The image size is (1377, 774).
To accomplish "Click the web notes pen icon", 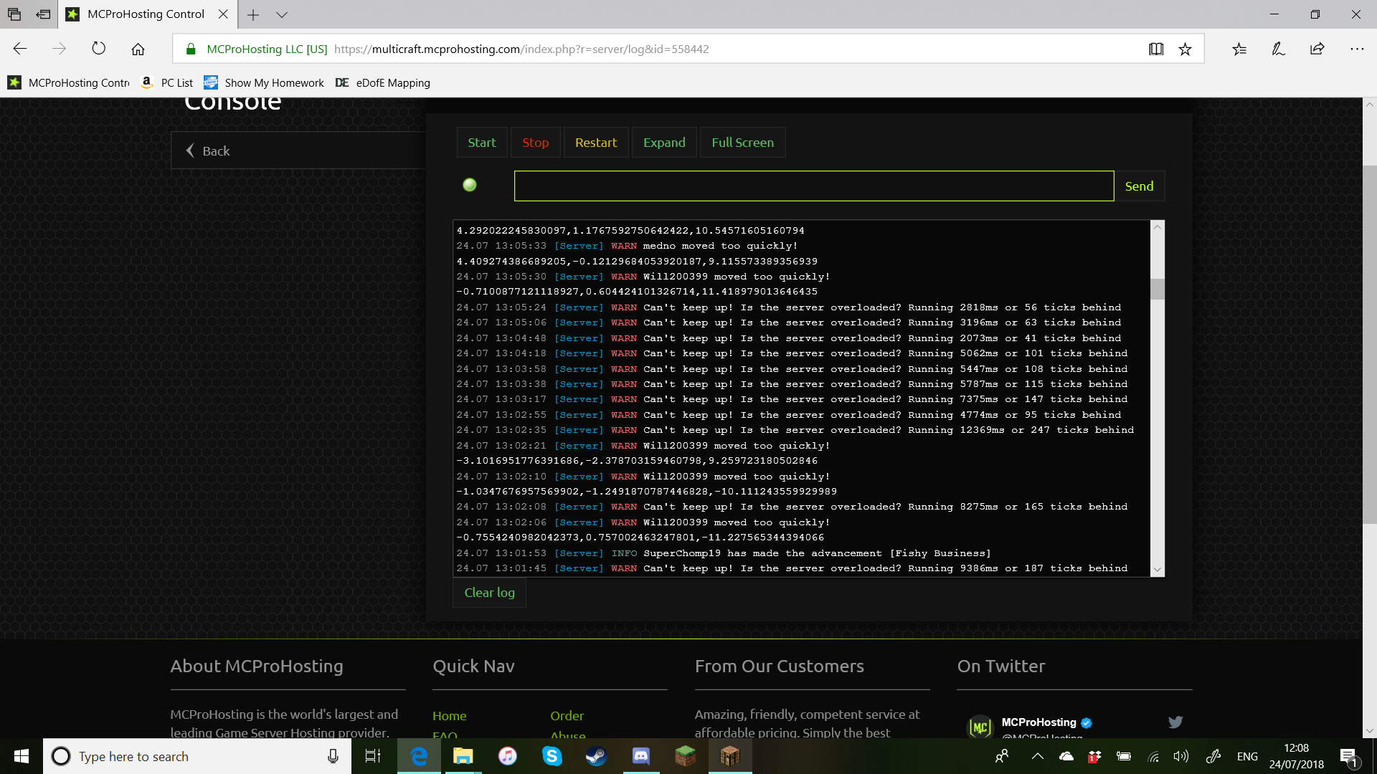I will click(1278, 49).
